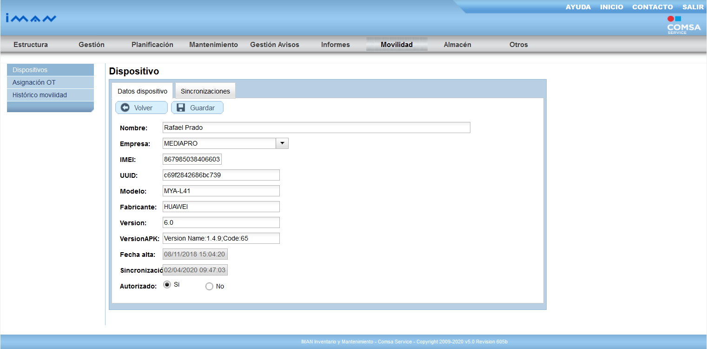Click the AYUDA link
Screen dimensions: 707x349
coord(578,7)
